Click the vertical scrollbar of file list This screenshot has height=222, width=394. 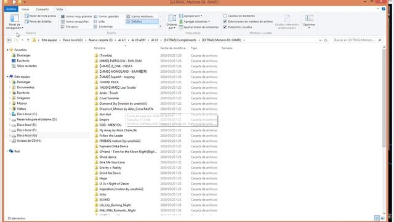[384, 98]
